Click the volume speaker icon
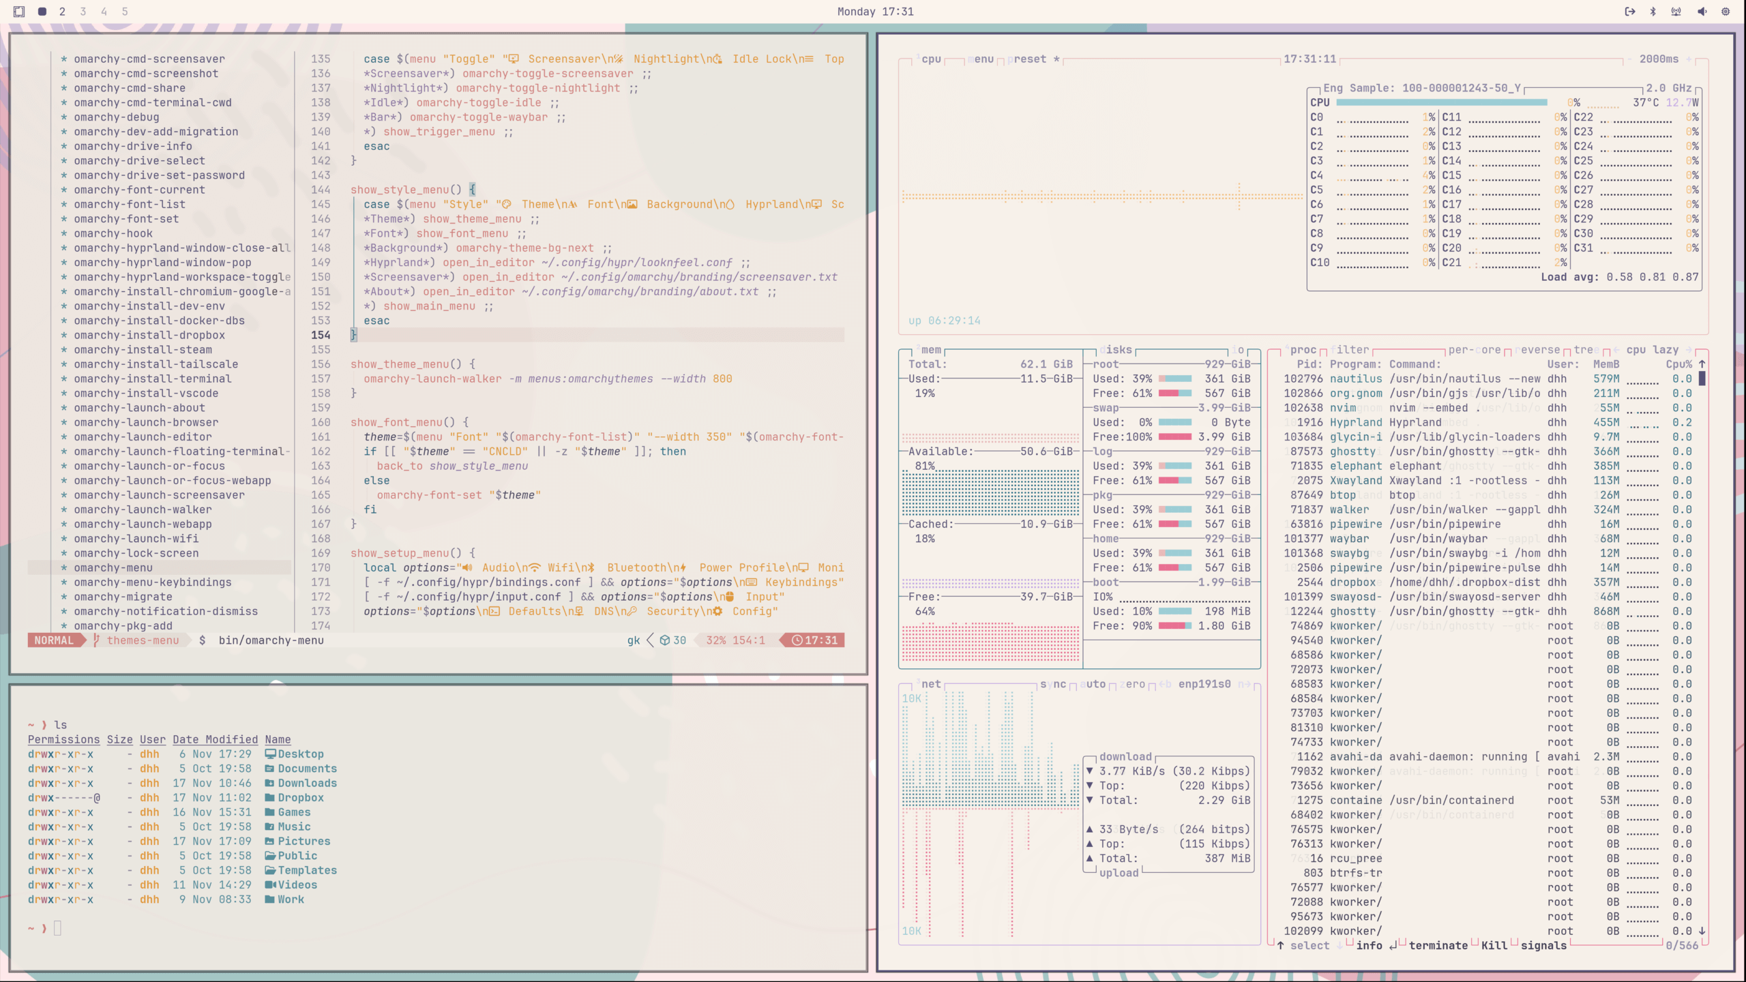The width and height of the screenshot is (1746, 982). [x=1702, y=12]
